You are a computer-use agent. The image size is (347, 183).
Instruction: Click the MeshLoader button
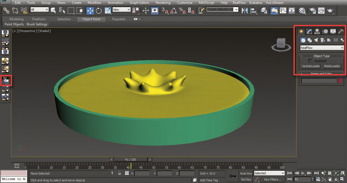click(332, 66)
